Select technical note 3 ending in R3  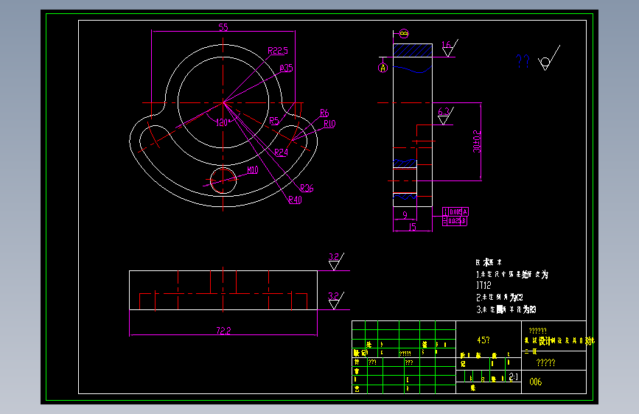coord(506,309)
